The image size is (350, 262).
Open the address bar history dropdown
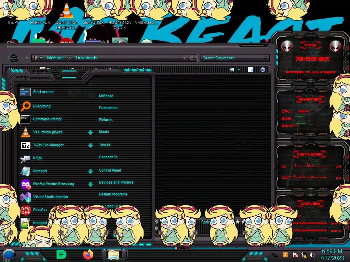click(x=184, y=58)
